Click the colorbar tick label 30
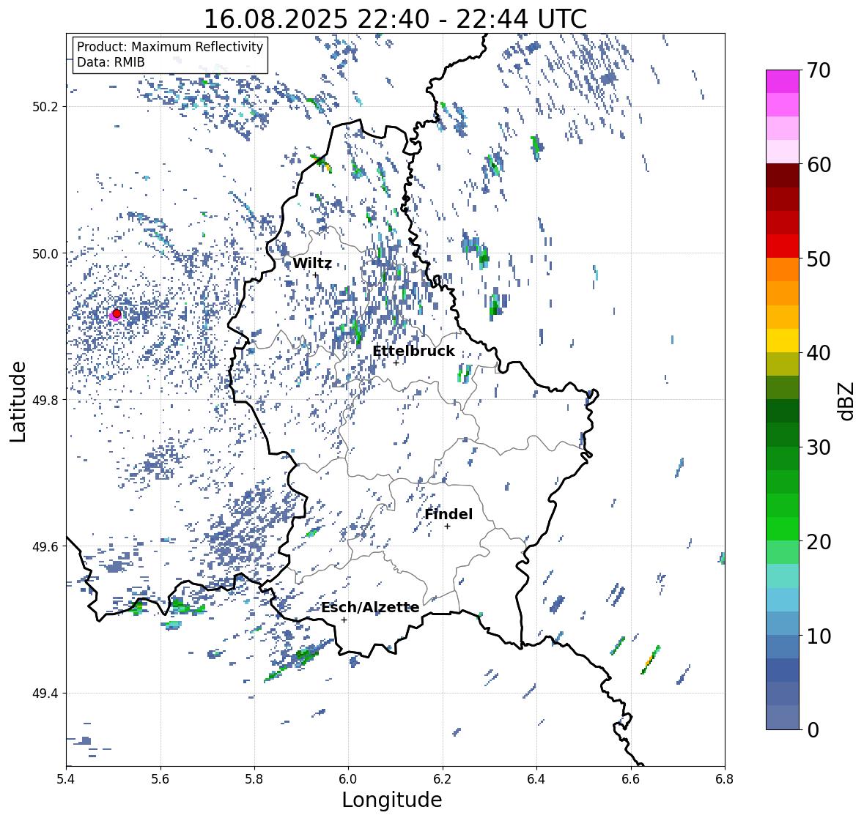The image size is (864, 818). tap(819, 447)
